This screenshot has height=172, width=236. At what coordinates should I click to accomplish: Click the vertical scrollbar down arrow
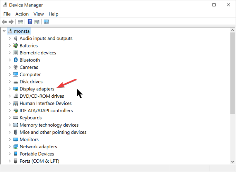[x=233, y=161]
